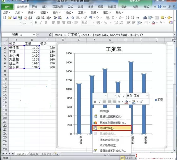The width and height of the screenshot is (177, 160).
Task: Click the New blank workbook icon
Action: (5, 18)
